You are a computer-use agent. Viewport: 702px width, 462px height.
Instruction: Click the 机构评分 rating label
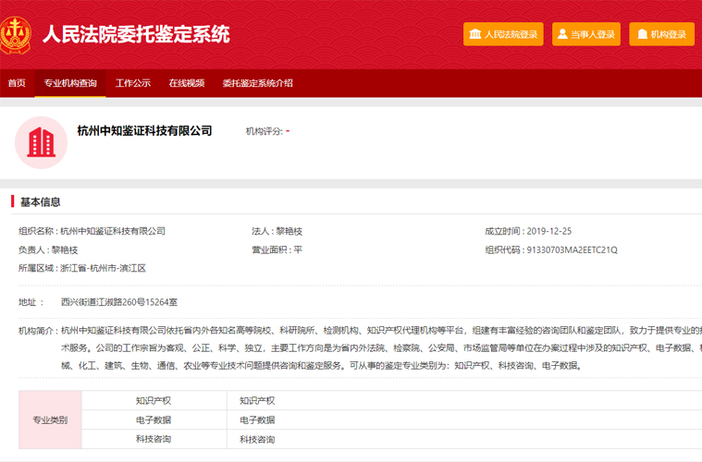point(265,131)
